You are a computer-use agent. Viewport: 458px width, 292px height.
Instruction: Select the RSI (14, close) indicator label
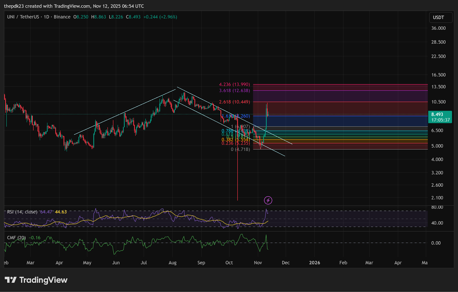point(22,212)
